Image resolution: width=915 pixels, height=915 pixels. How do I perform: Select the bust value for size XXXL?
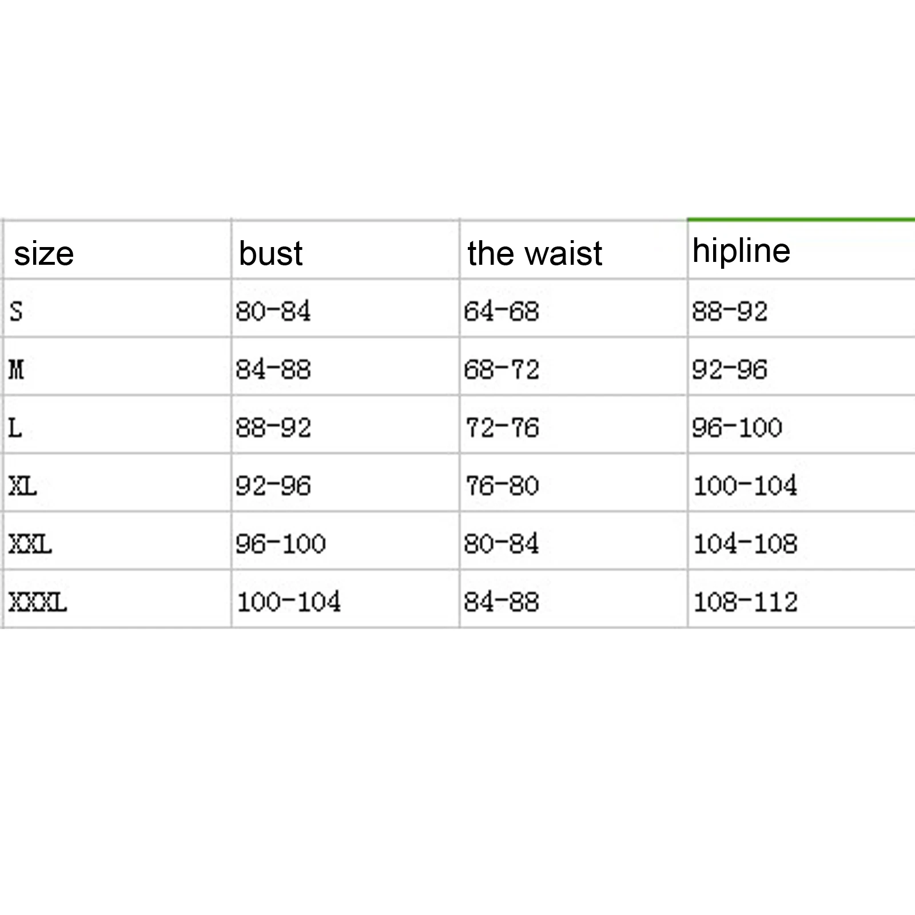289,602
